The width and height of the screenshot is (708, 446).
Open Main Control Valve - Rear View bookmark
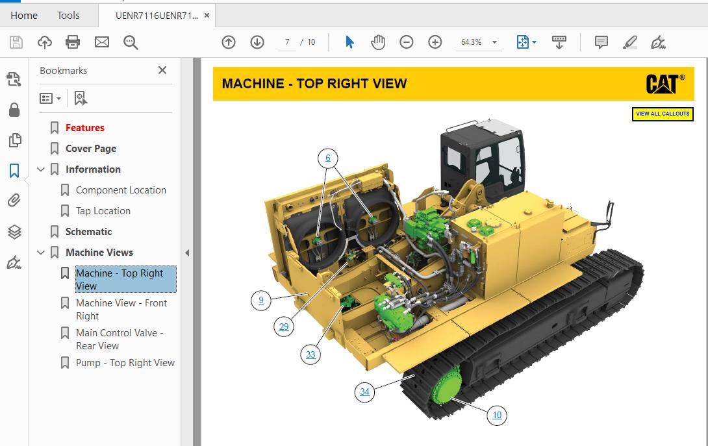(120, 339)
